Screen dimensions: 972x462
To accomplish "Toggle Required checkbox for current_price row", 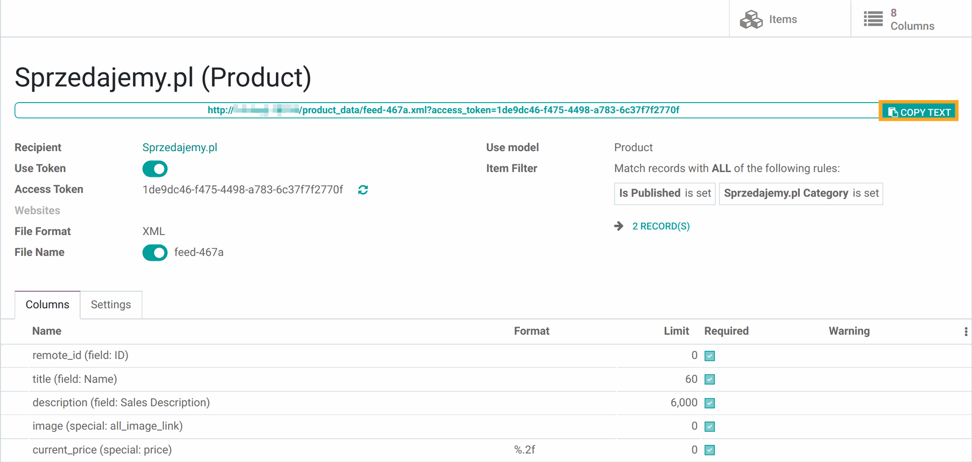I will point(710,450).
